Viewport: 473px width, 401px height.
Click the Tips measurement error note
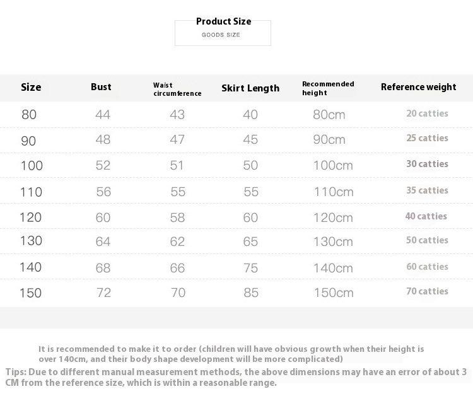click(x=236, y=377)
